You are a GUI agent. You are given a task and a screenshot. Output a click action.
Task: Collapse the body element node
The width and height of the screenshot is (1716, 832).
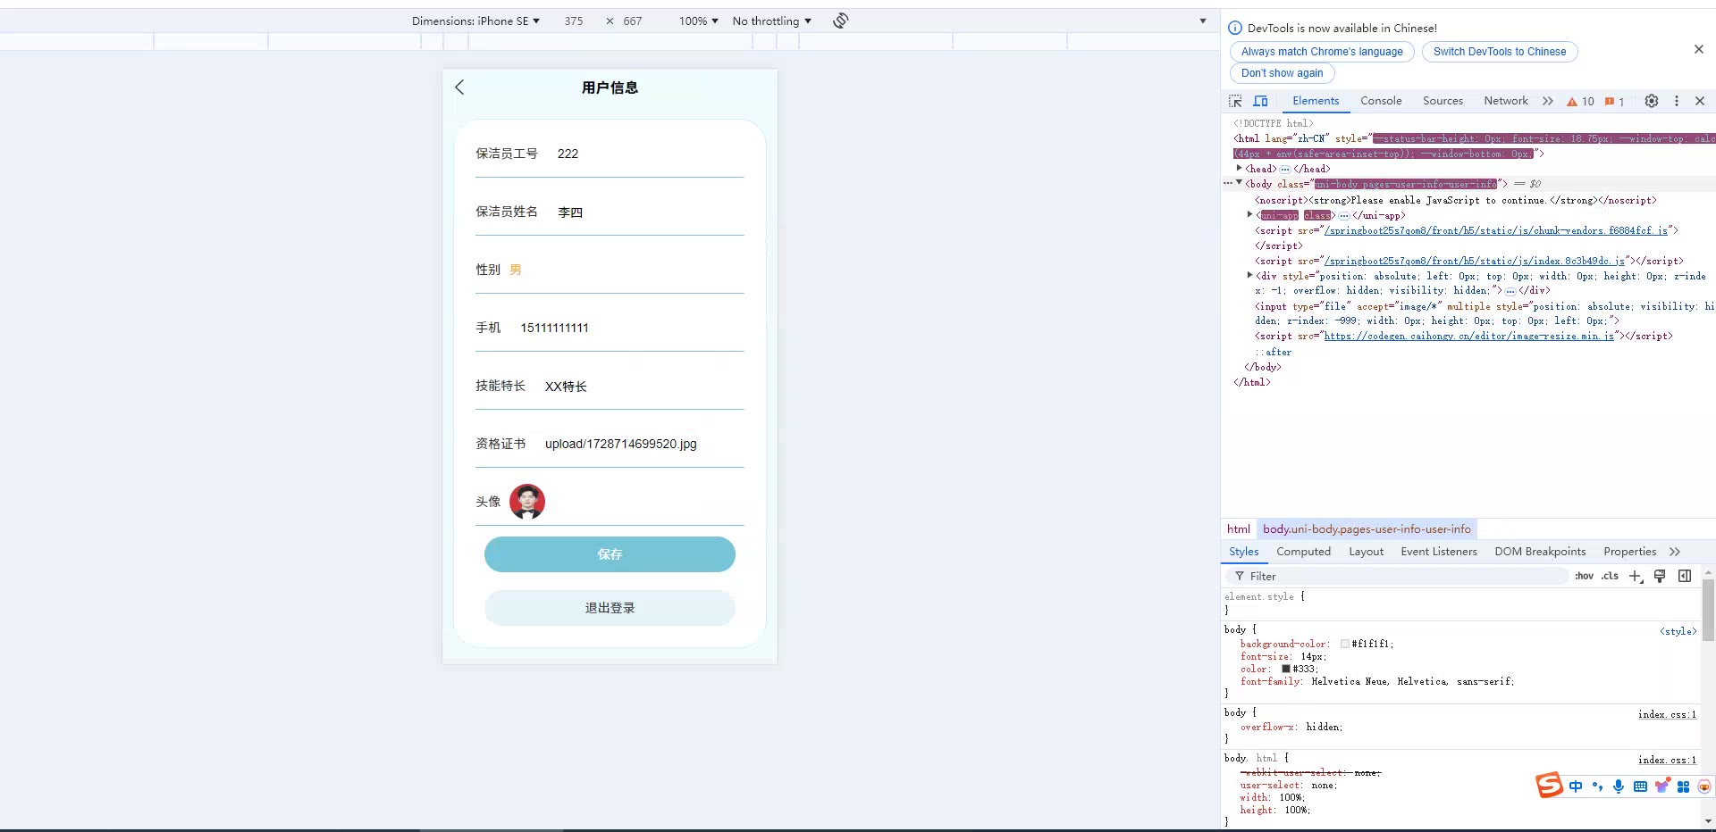[1239, 183]
